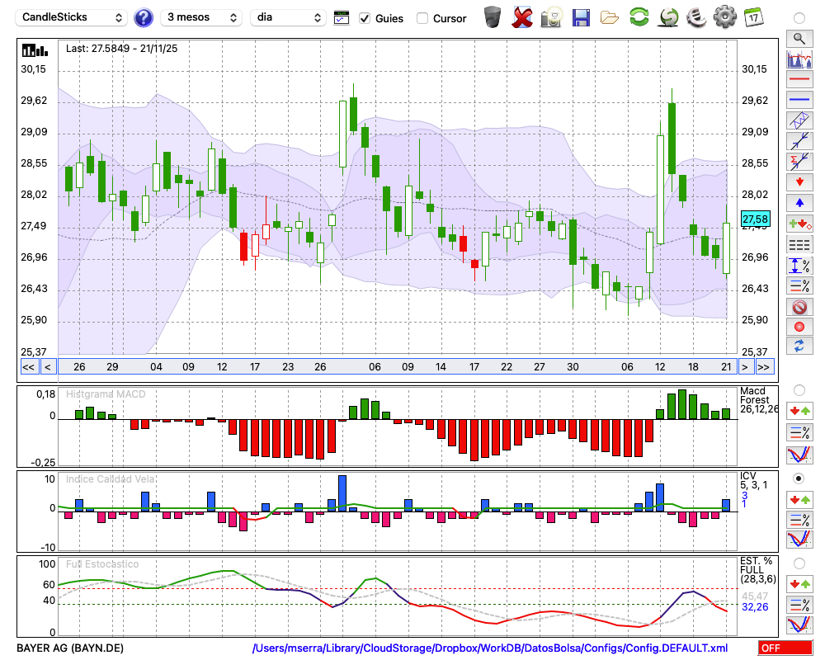The width and height of the screenshot is (825, 660).
Task: Click the << jump-to-start button
Action: coord(28,367)
